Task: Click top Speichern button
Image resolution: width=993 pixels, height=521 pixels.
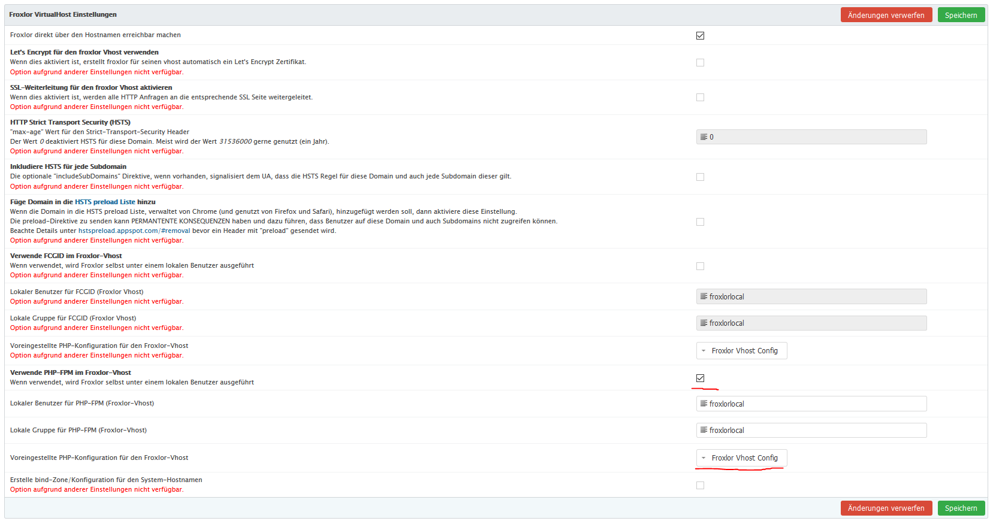Action: (x=961, y=15)
